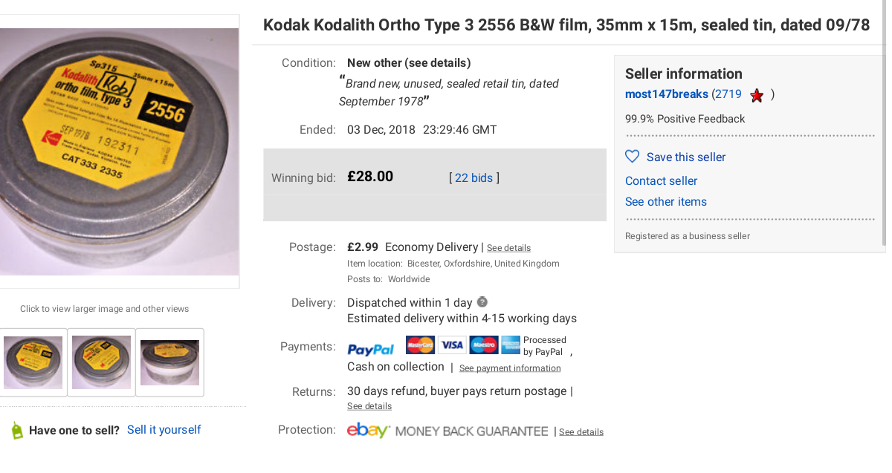Click the delivery help question mark icon

coord(482,302)
